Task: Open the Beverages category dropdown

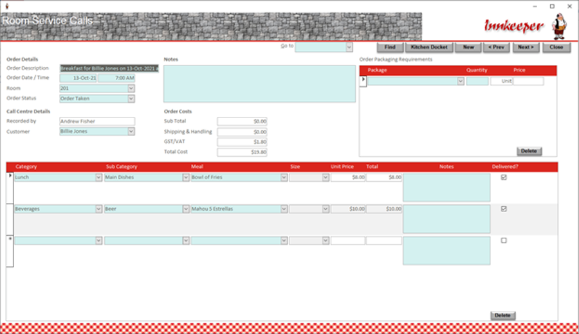Action: (x=98, y=209)
